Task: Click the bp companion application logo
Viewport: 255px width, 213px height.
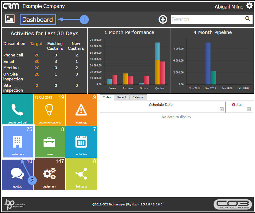Action: point(15,204)
